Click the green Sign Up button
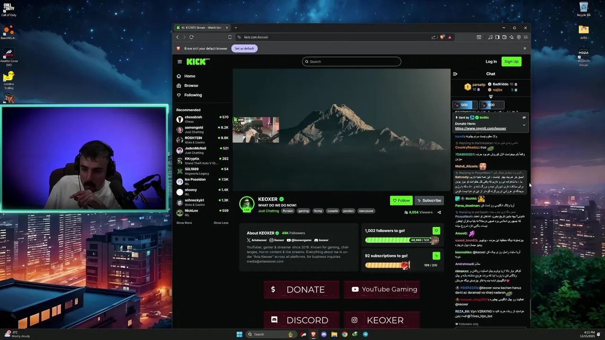Viewport: 605px width, 340px height. click(511, 61)
